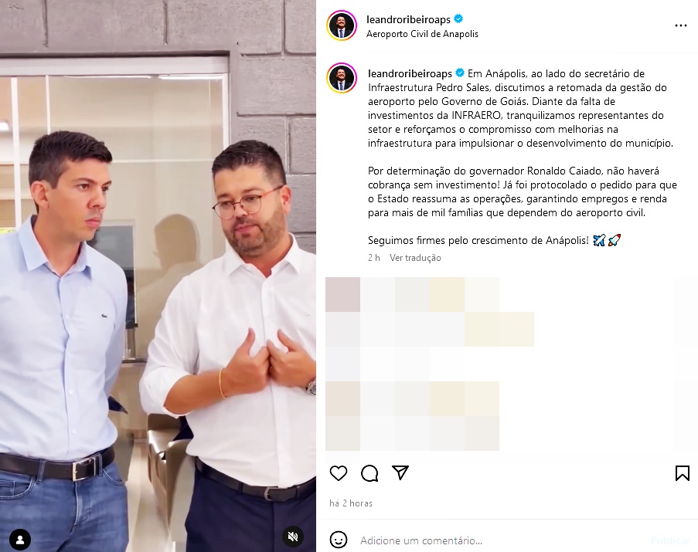Open emoji picker in comment box
The width and height of the screenshot is (698, 552).
tap(339, 540)
